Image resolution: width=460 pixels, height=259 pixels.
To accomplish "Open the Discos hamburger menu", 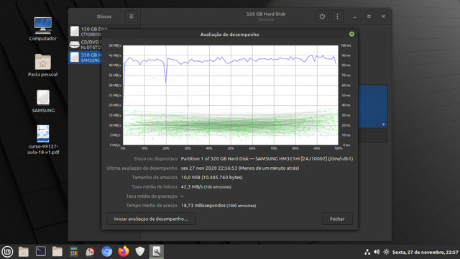I will [x=131, y=17].
